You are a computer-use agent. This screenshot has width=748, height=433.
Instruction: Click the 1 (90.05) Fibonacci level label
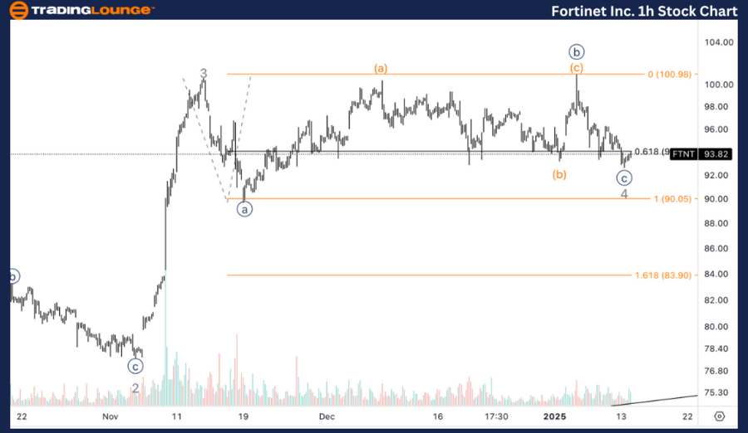click(x=676, y=199)
